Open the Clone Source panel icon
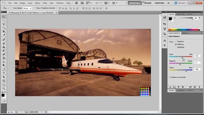The width and height of the screenshot is (204, 115). click(164, 34)
